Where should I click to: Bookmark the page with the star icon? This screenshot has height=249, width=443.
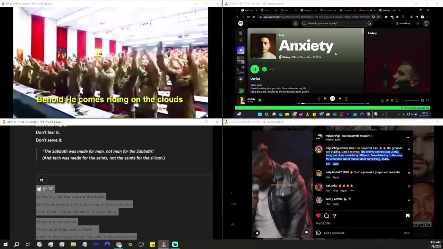[x=378, y=17]
